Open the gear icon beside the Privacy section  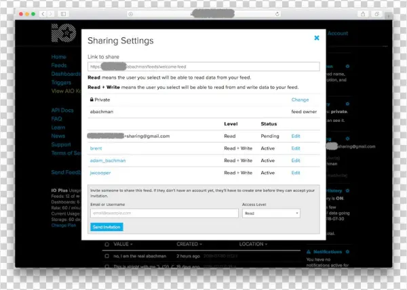[x=347, y=104]
